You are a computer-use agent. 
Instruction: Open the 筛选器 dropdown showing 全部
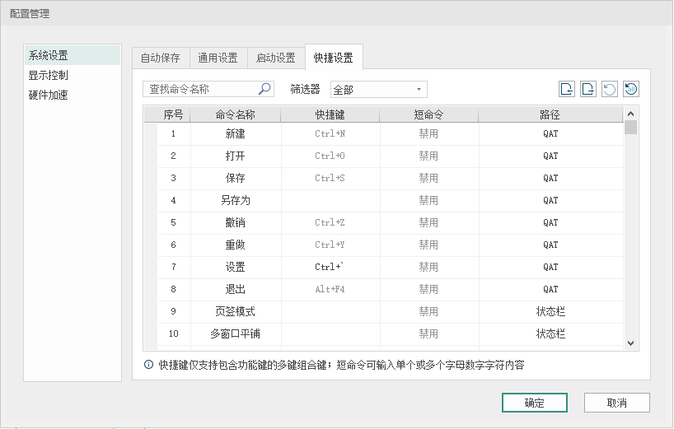pos(378,89)
